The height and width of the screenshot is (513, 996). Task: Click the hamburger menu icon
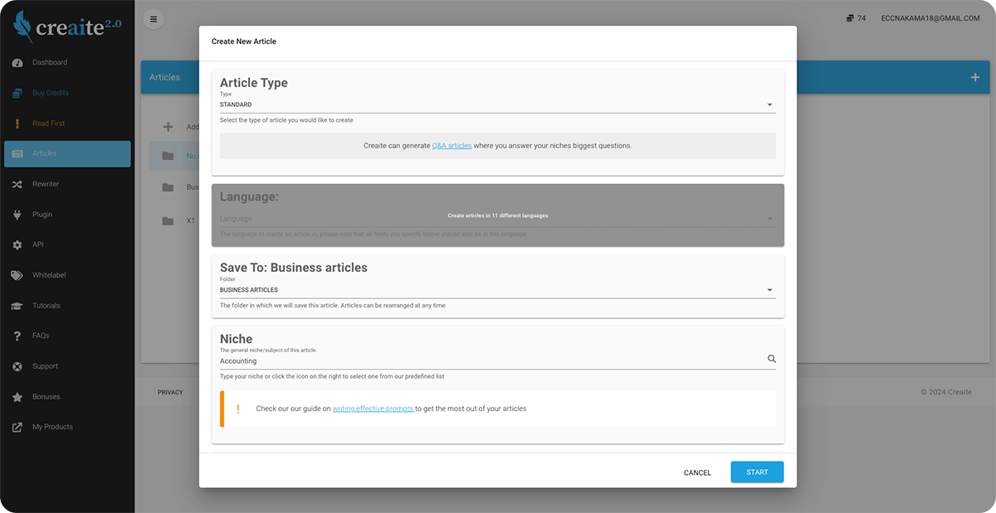[153, 18]
